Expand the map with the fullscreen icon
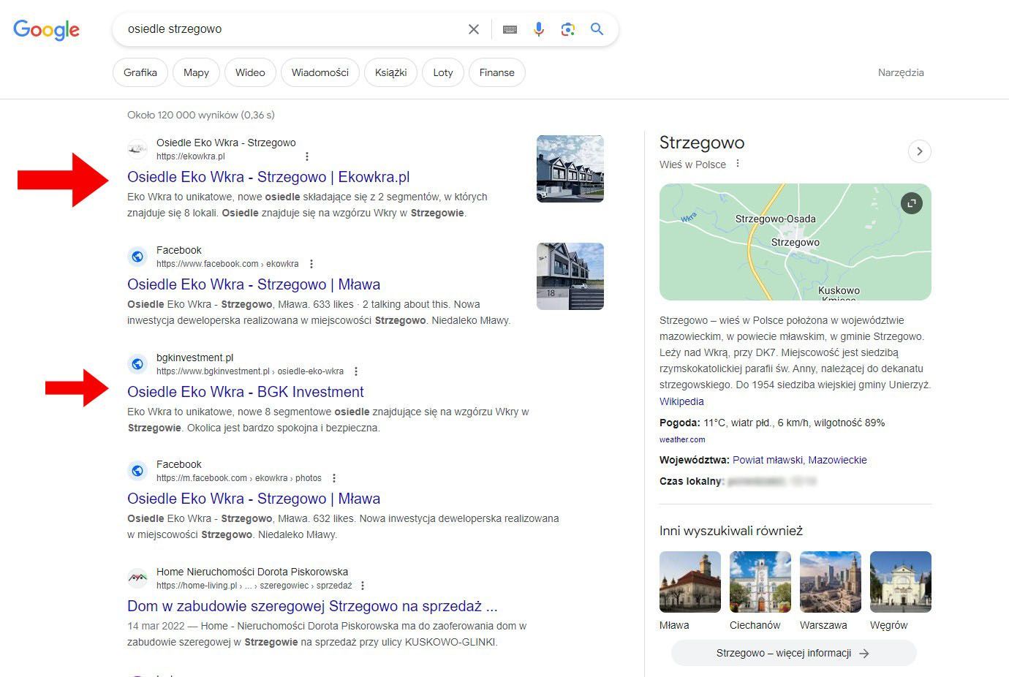The image size is (1009, 677). [x=911, y=203]
